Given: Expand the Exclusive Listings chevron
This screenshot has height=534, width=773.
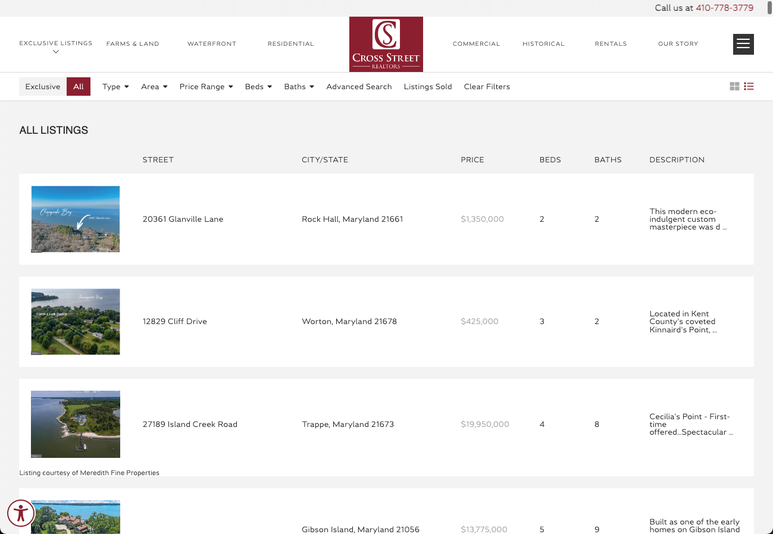Looking at the screenshot, I should click(x=56, y=52).
